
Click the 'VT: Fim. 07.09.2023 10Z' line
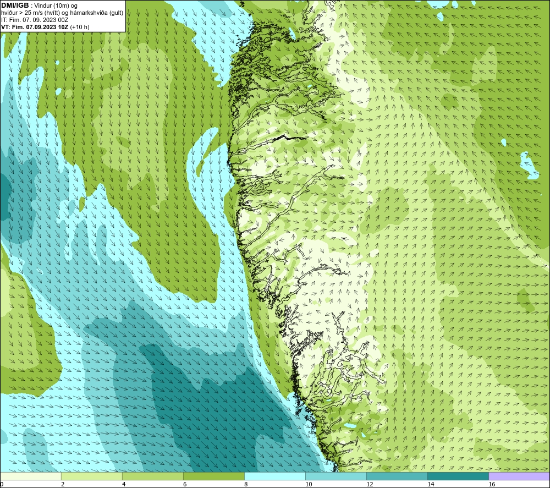(x=35, y=27)
